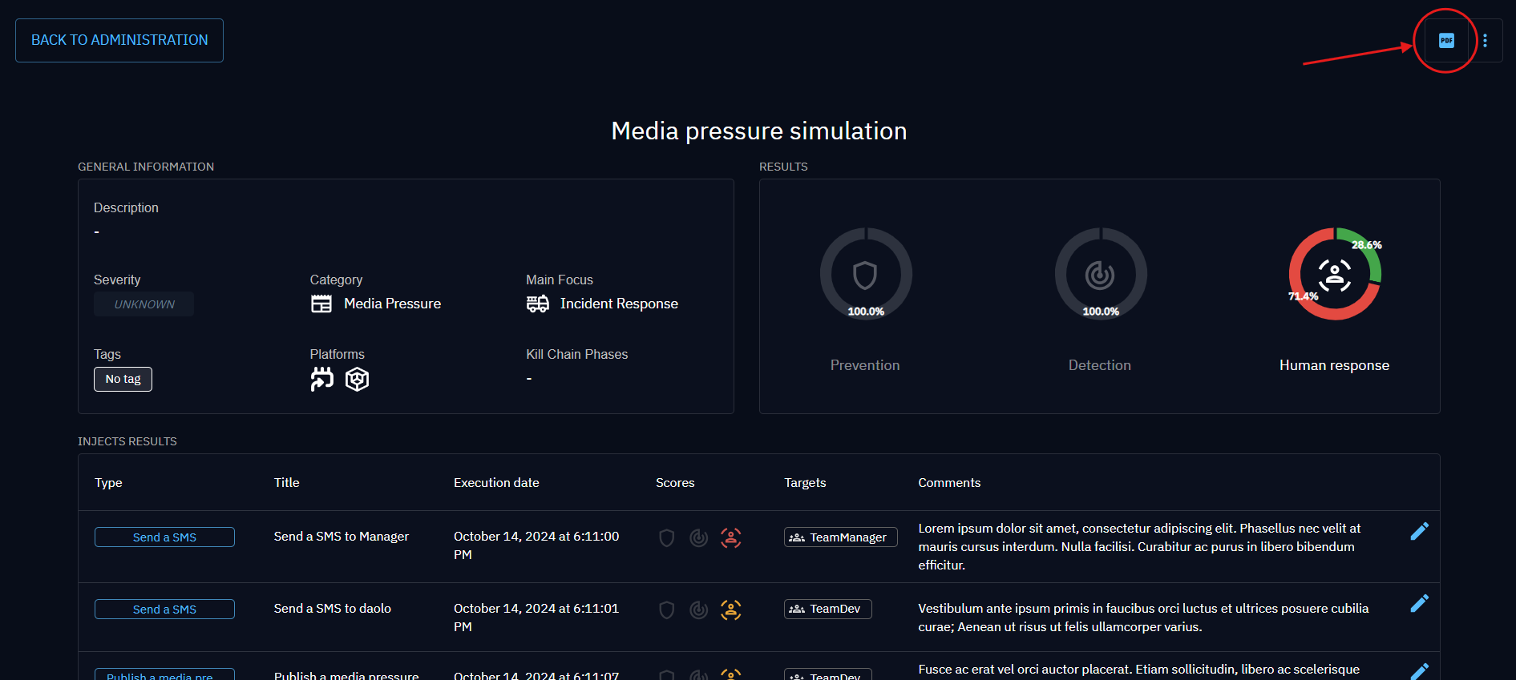Click the orange human response score in second row

click(730, 610)
